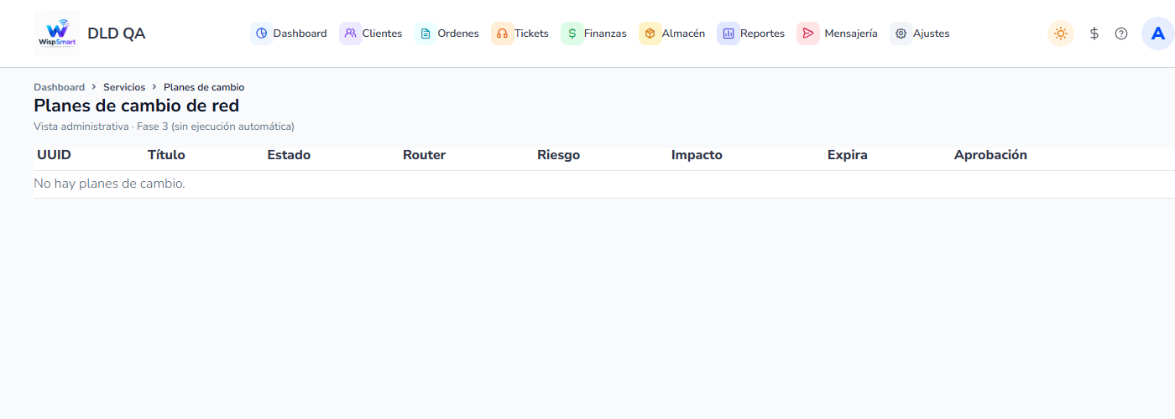Click the Ajustes gear icon
This screenshot has height=419, width=1175.
(901, 34)
